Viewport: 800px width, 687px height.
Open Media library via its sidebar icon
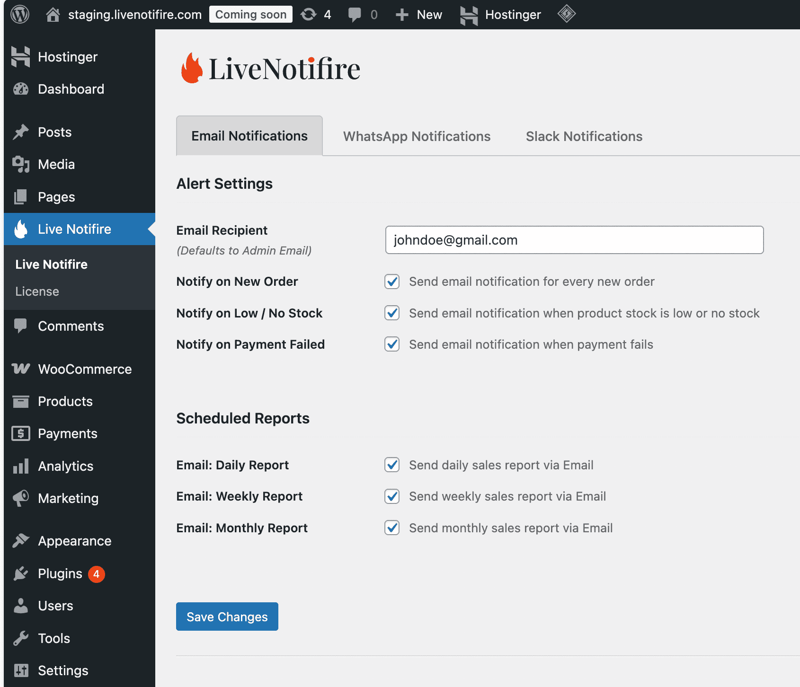click(x=21, y=164)
